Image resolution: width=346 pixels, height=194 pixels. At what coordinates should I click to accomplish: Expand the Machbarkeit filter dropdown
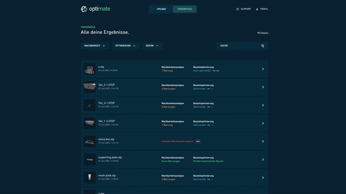(x=95, y=46)
